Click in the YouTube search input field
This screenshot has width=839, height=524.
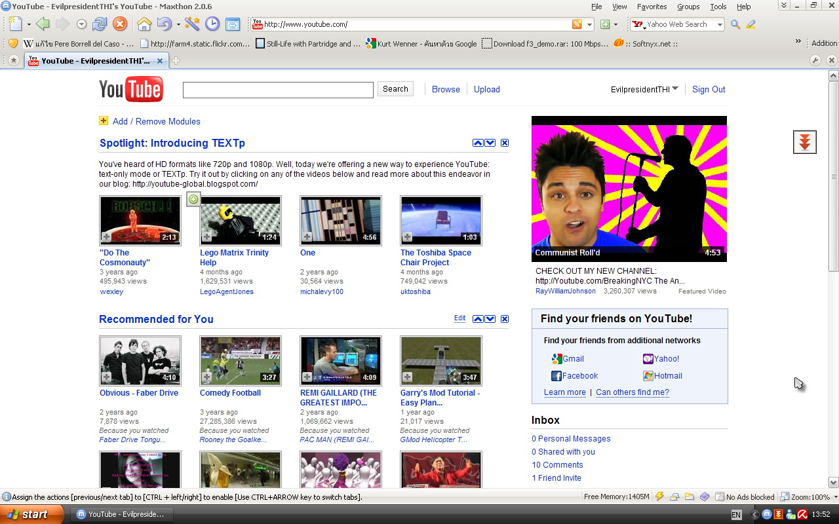[x=278, y=90]
